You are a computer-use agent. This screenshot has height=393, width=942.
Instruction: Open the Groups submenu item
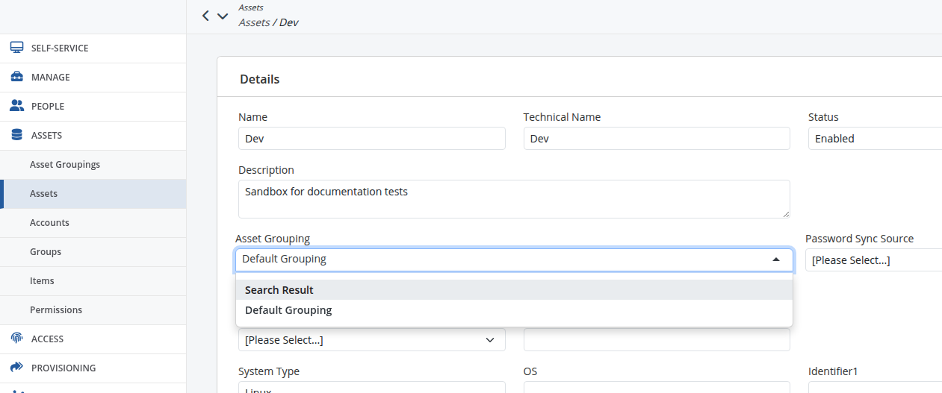93,251
